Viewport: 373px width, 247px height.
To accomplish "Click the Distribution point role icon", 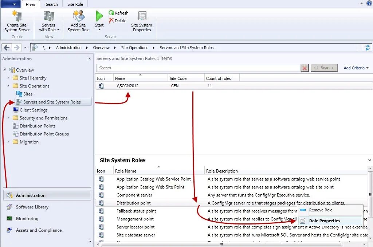I will (101, 203).
